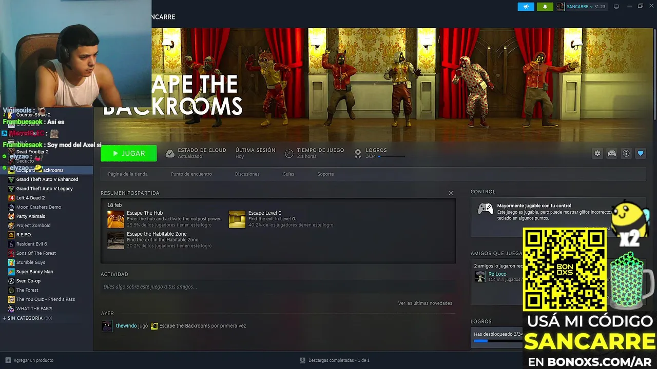
Task: Click the Left 4 Dead 2 icon
Action: pyautogui.click(x=11, y=198)
